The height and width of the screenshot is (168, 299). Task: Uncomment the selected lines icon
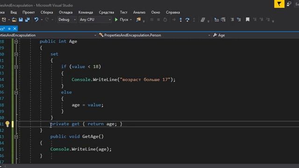pyautogui.click(x=239, y=20)
